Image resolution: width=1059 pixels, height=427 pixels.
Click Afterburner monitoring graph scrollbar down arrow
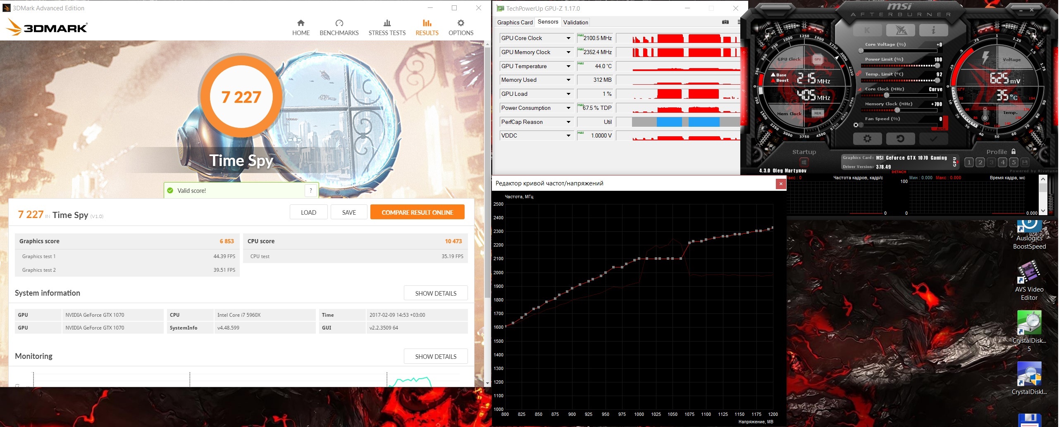1043,211
